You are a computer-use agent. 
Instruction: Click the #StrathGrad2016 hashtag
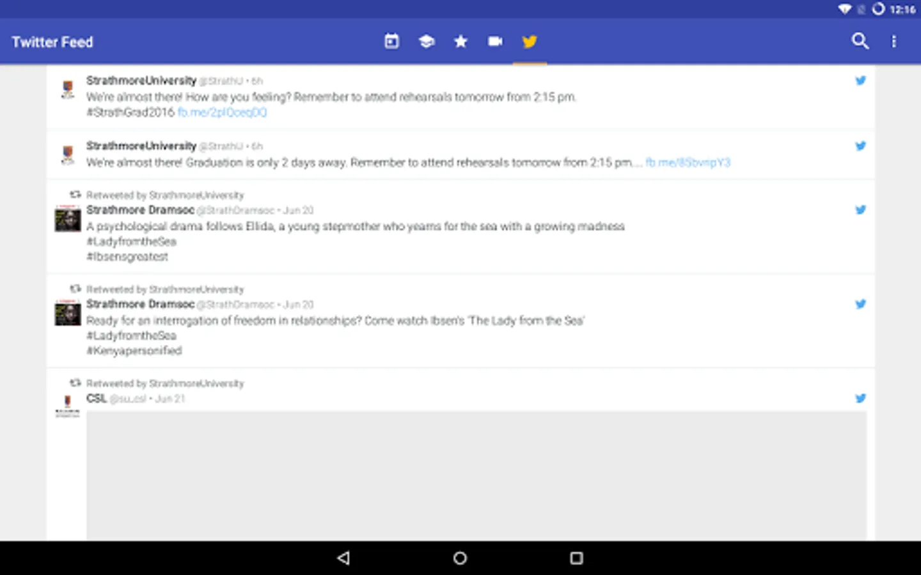[x=130, y=112]
